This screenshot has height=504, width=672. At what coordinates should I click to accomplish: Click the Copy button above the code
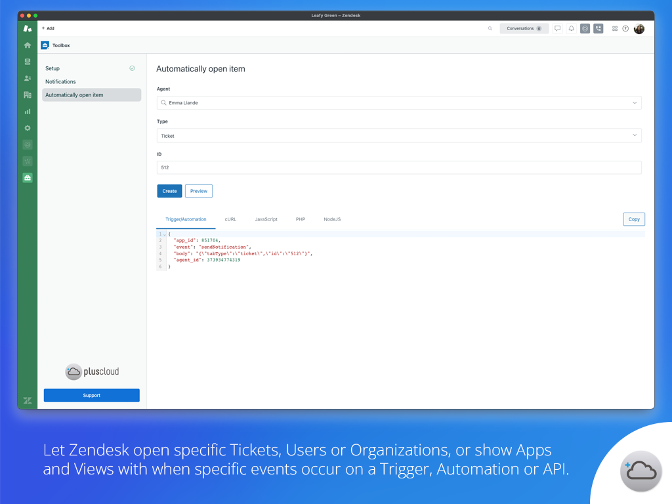[x=633, y=219]
